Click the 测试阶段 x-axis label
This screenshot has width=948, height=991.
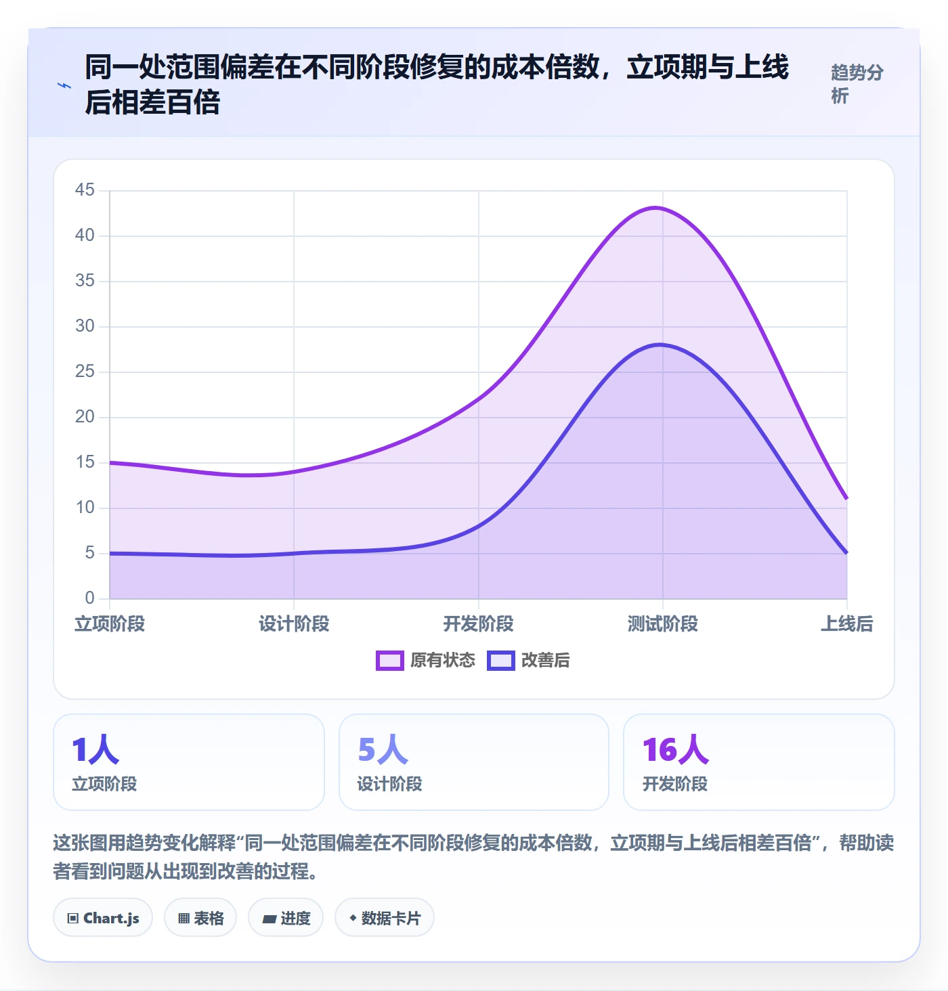point(663,624)
